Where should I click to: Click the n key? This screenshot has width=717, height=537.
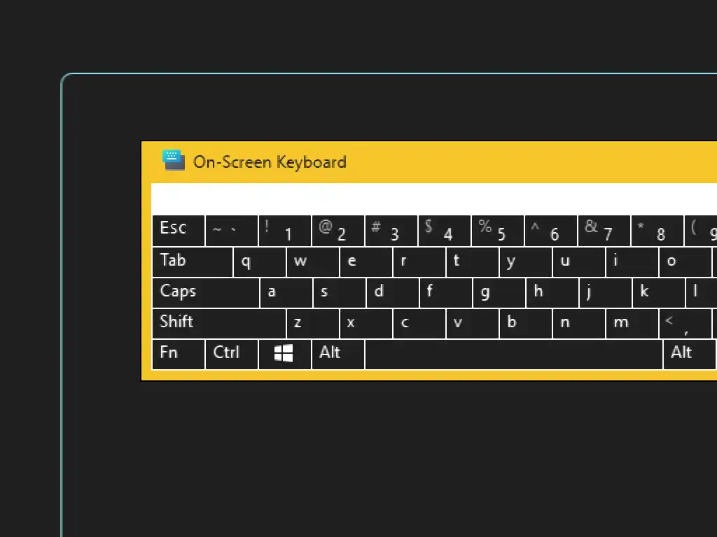point(579,324)
